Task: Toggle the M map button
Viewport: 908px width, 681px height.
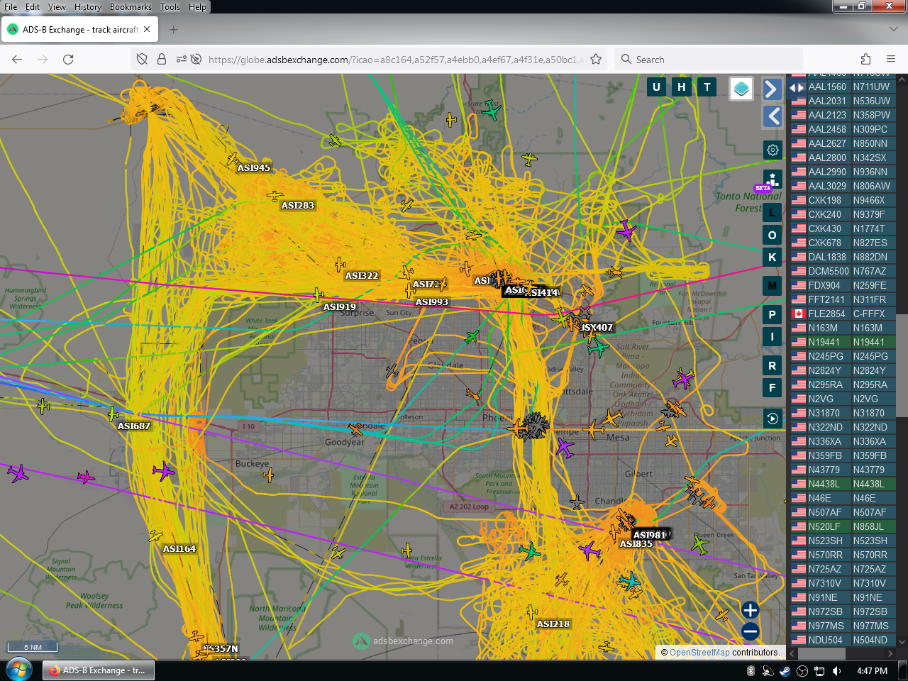Action: click(773, 286)
